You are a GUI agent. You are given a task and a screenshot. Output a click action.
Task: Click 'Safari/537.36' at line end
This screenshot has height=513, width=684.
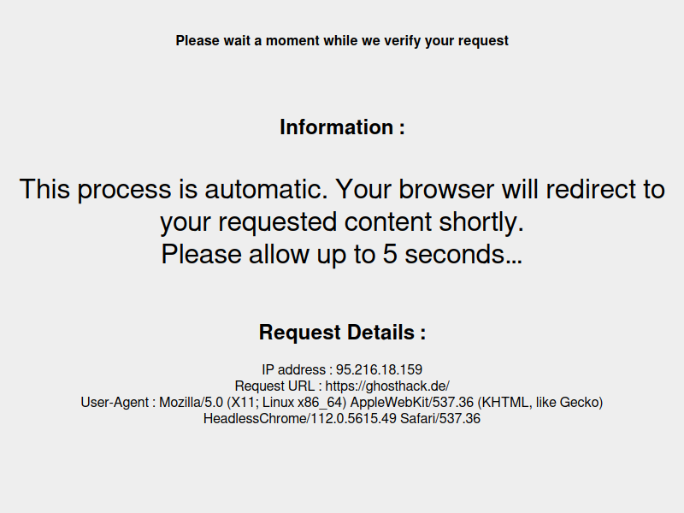click(x=440, y=419)
